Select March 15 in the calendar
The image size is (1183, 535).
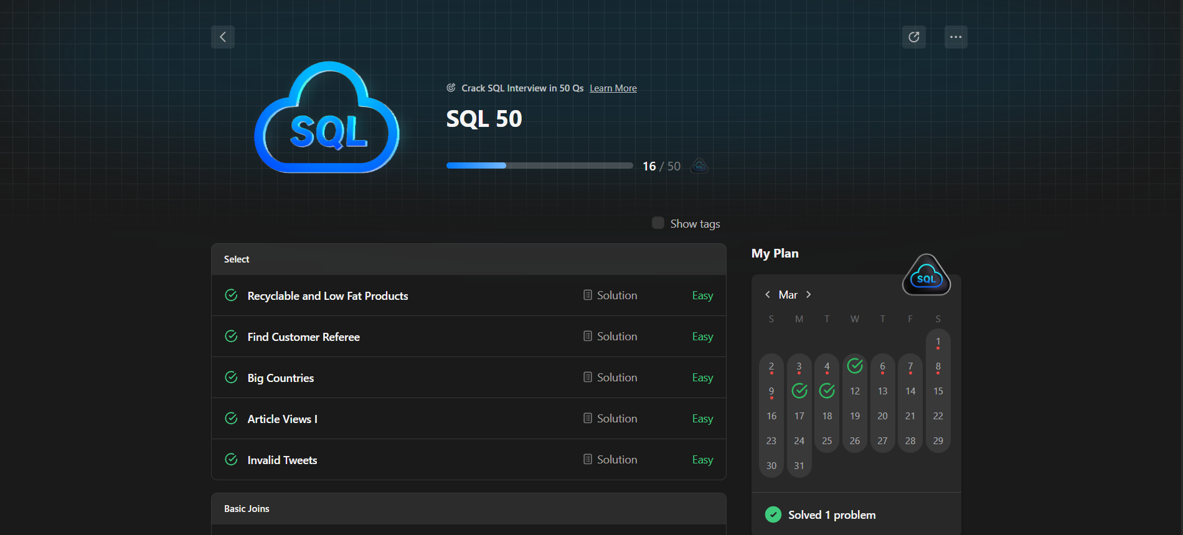point(938,391)
